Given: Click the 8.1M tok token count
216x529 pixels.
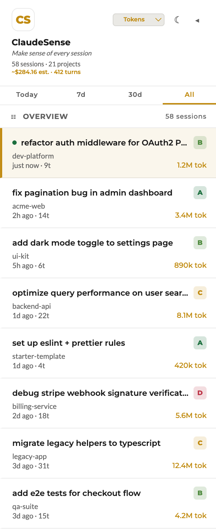Looking at the screenshot, I should (191, 315).
